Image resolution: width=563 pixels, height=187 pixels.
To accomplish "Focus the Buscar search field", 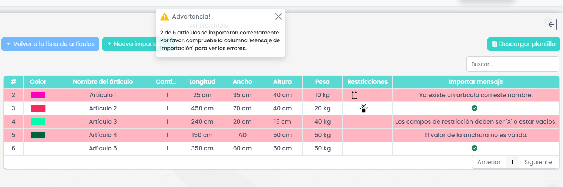I will pos(512,64).
